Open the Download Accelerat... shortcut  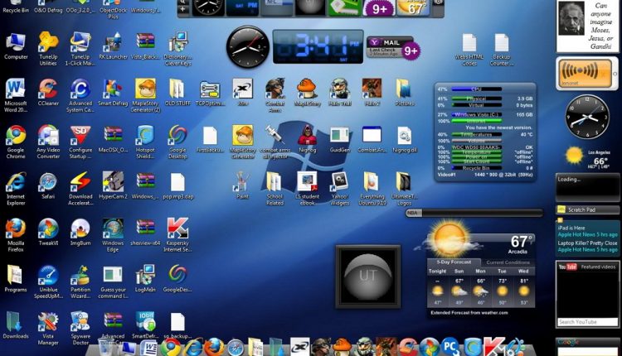click(80, 188)
